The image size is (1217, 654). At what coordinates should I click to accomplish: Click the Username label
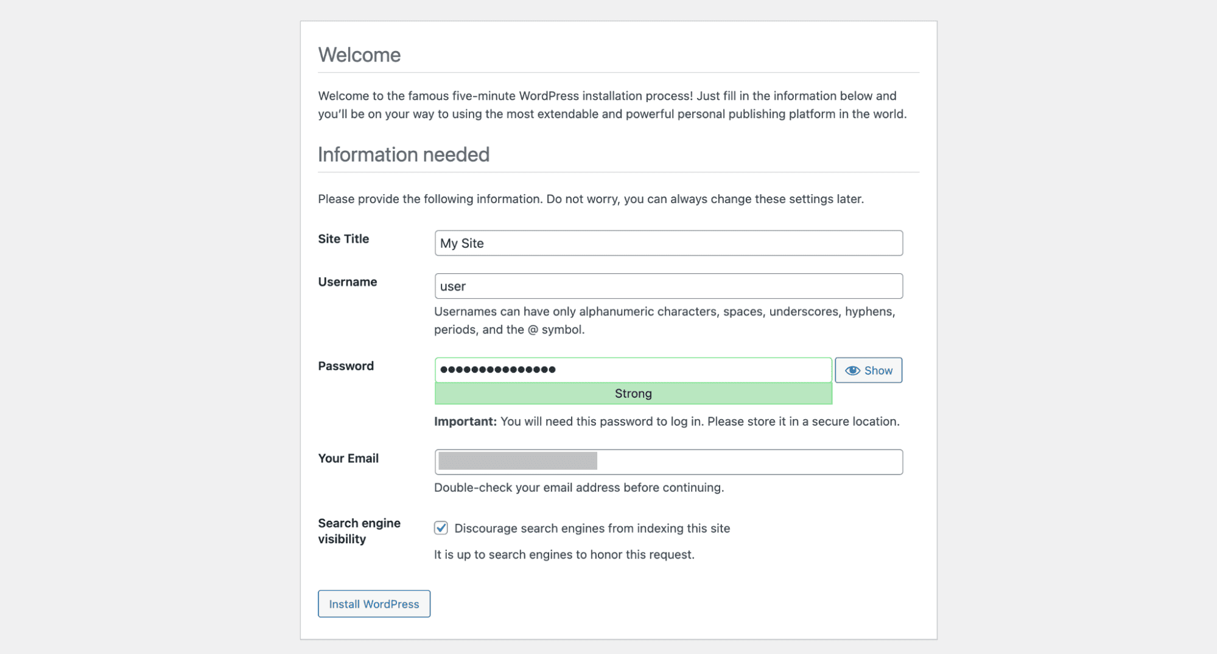click(x=347, y=282)
